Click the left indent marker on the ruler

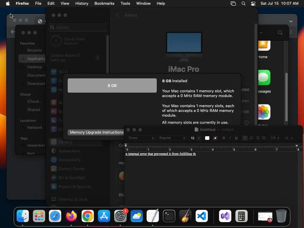coord(126,145)
